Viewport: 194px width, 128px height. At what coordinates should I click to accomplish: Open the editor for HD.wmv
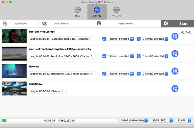175,71
